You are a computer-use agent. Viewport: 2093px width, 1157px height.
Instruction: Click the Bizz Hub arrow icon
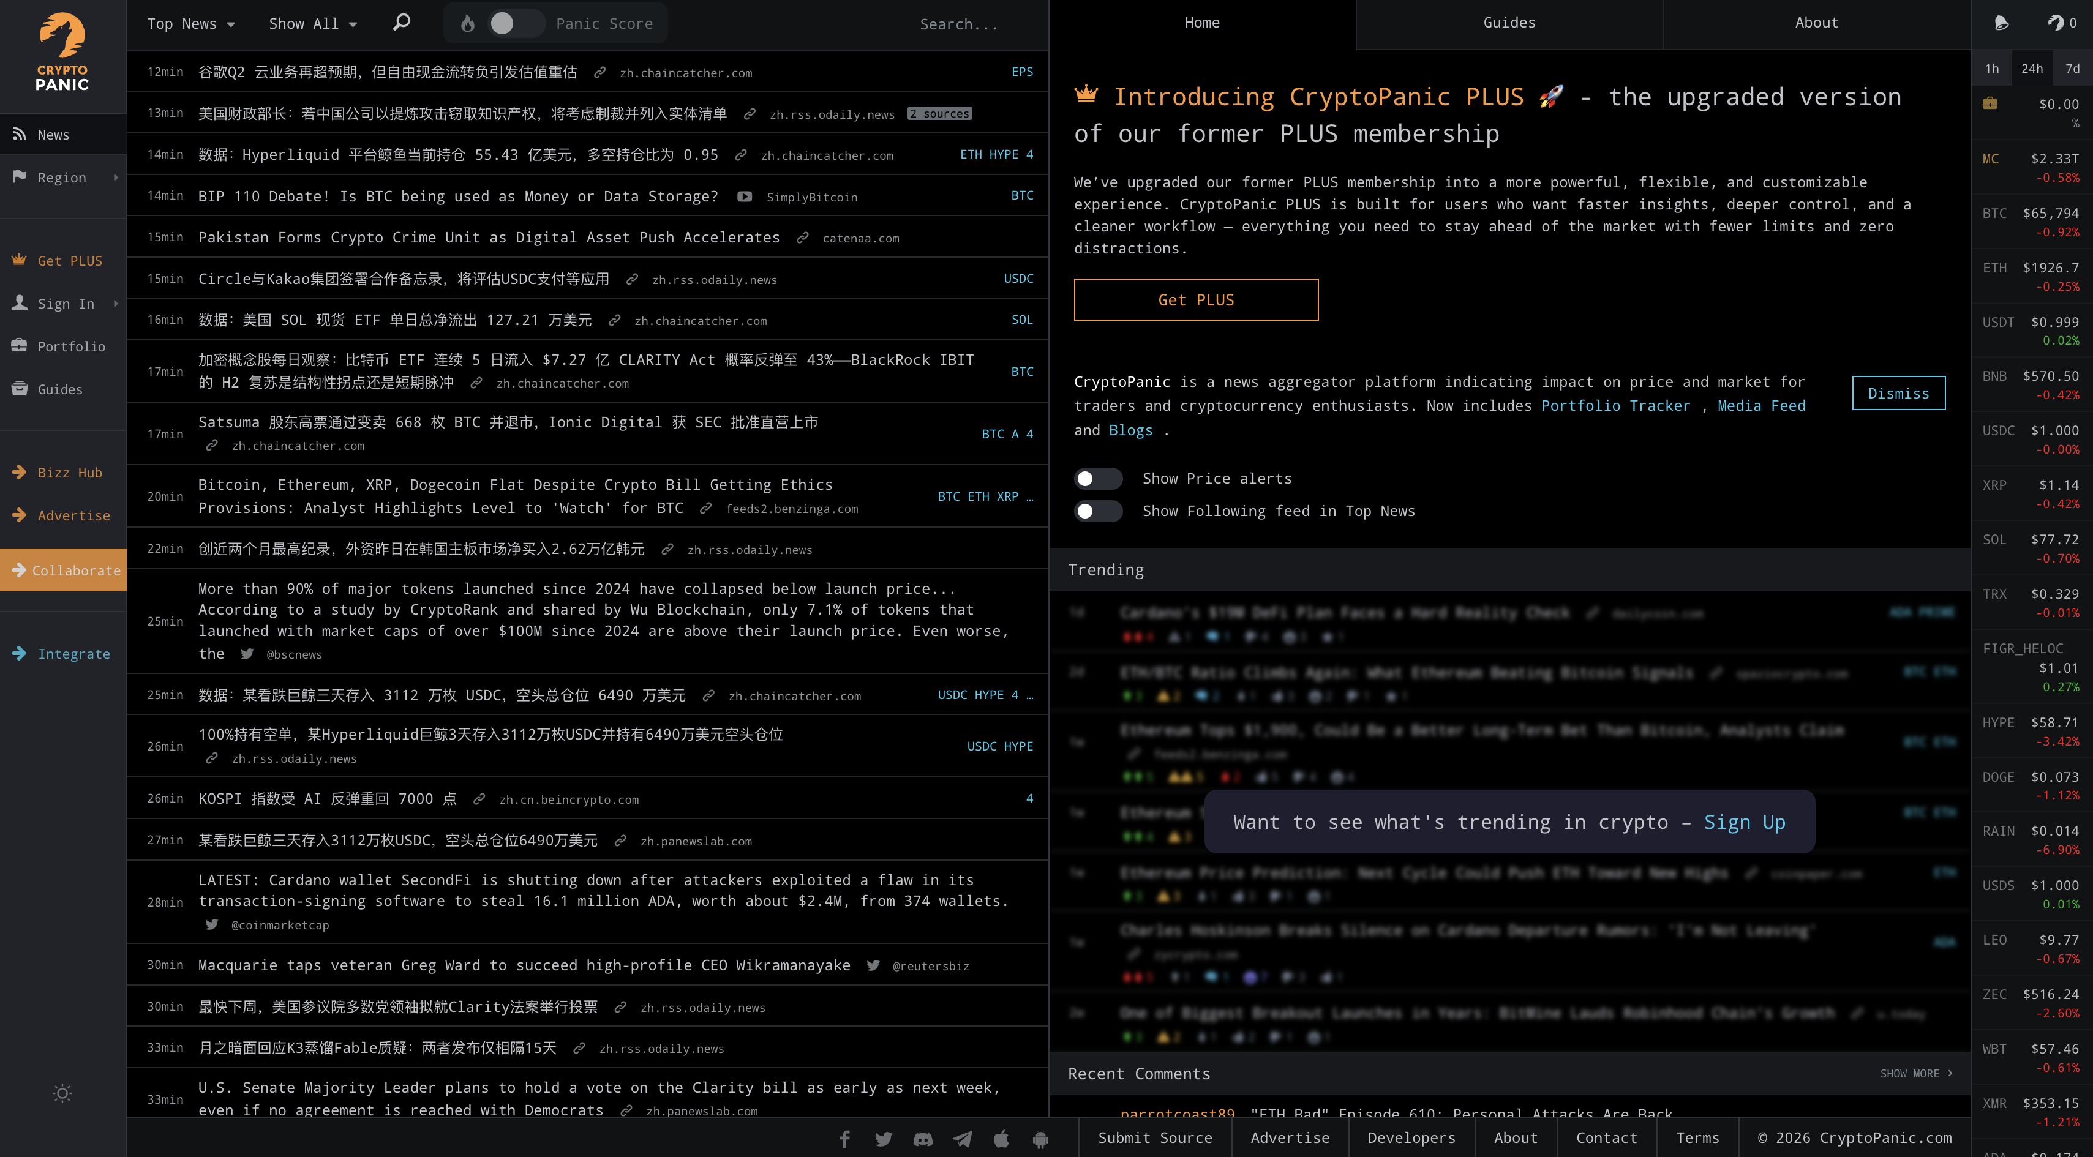coord(20,472)
